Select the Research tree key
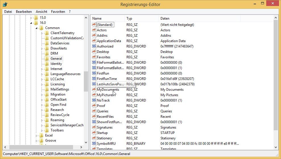This screenshot has width=281, height=159. pyautogui.click(x=57, y=110)
